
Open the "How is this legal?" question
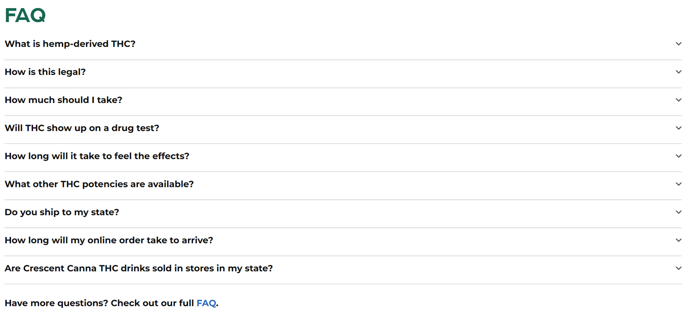[x=45, y=72]
